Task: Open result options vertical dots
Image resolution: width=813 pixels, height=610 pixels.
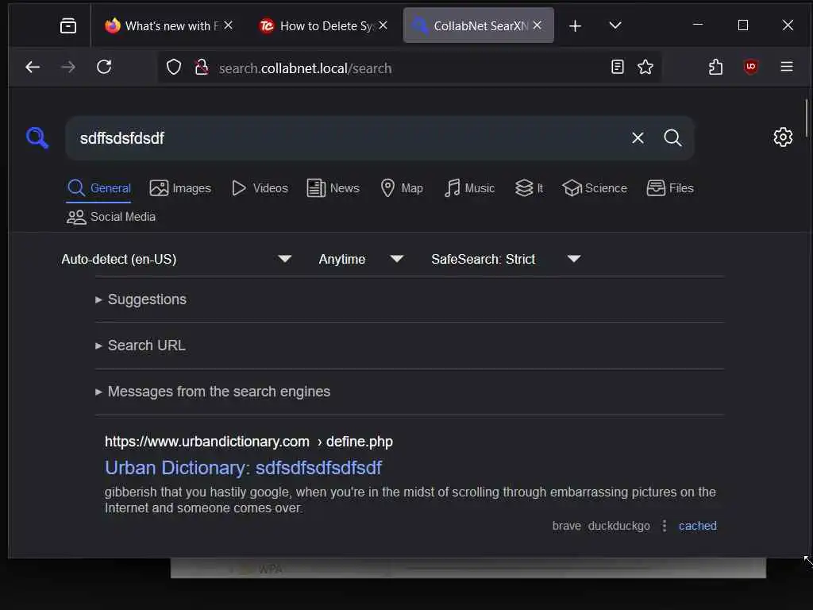Action: click(665, 526)
